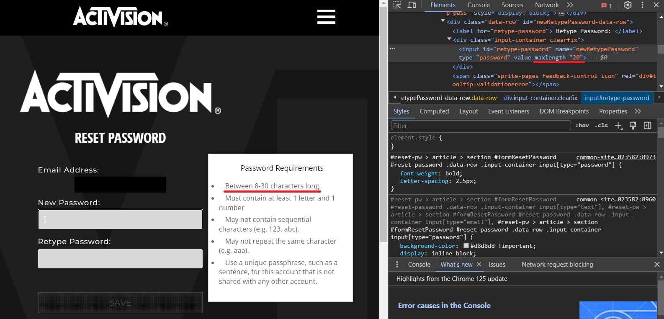Select the label for retype-password node
The image size is (664, 319).
click(547, 31)
